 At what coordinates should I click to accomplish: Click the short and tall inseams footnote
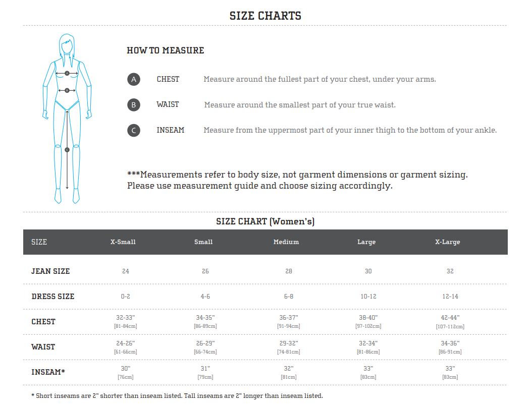[177, 396]
